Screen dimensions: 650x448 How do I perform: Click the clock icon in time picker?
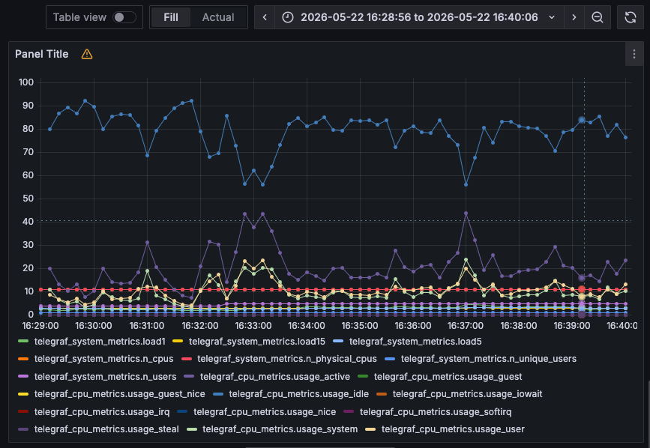tap(288, 17)
